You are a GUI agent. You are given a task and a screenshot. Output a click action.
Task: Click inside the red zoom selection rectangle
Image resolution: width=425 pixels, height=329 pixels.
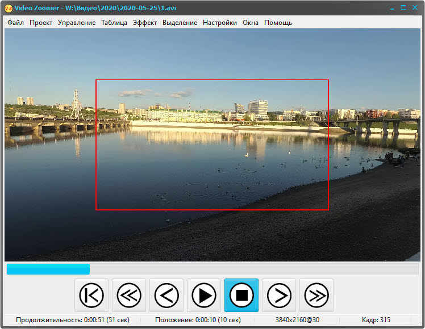coord(212,145)
